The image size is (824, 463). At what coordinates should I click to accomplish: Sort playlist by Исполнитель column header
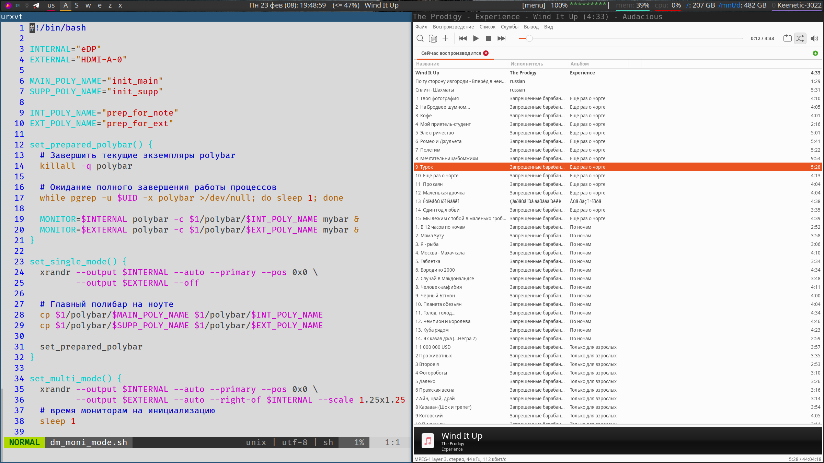[x=527, y=64]
